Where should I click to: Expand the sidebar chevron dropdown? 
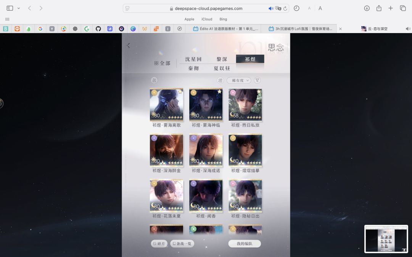[x=19, y=8]
